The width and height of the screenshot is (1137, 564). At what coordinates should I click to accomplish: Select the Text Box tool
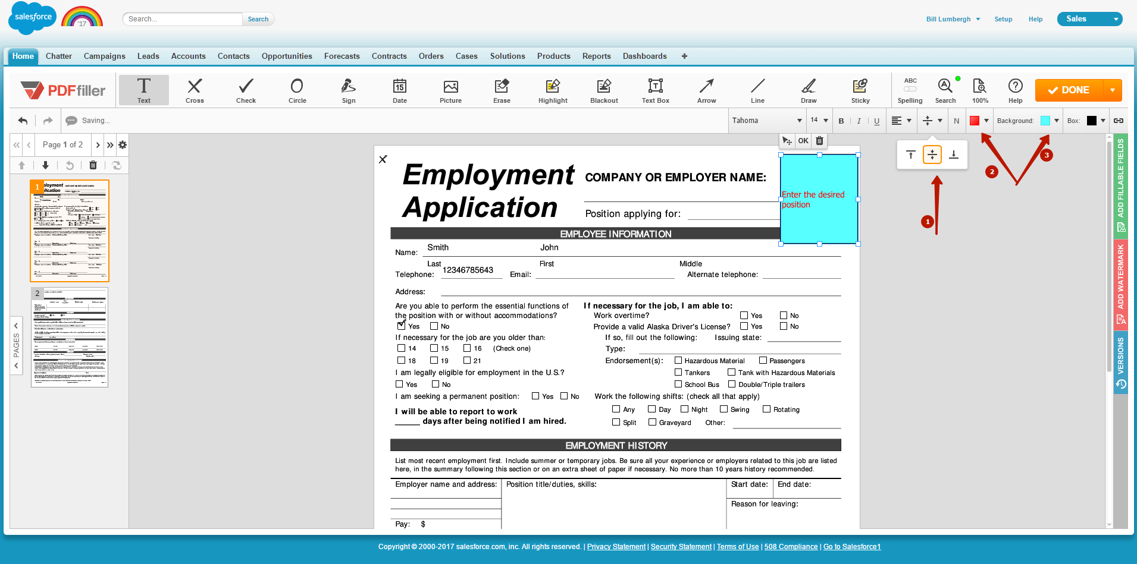point(655,90)
